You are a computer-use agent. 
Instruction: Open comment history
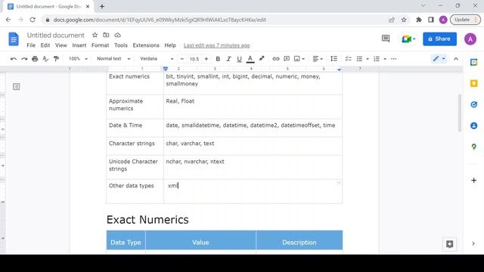[x=386, y=39]
